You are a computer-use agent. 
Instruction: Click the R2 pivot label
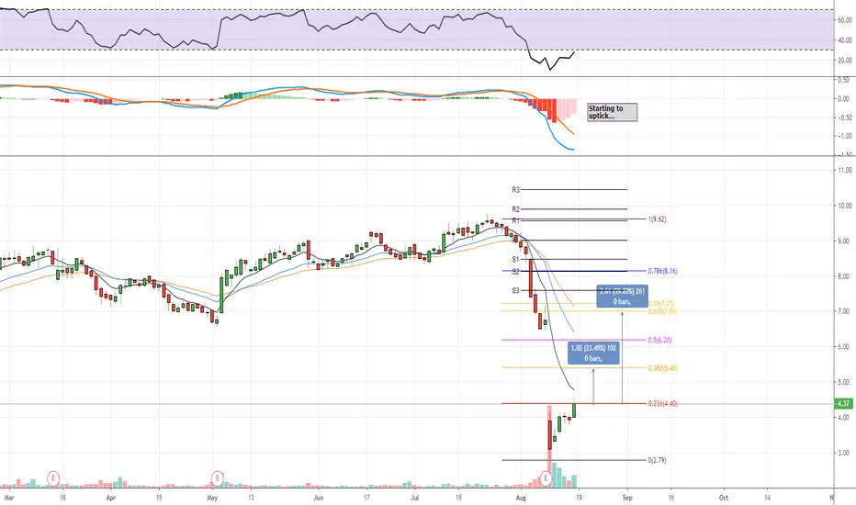point(516,209)
